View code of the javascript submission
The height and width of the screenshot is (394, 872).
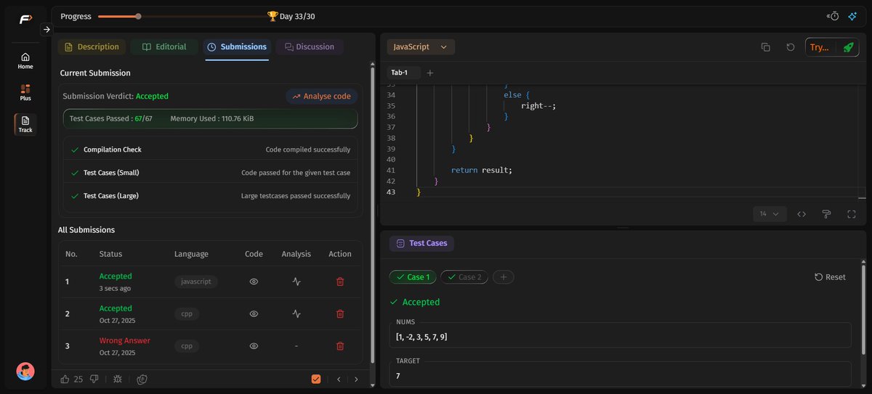pyautogui.click(x=254, y=282)
